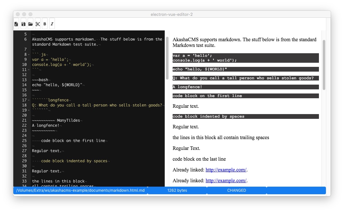Screen dimensions: 344x212
Task: Click the 'longfence' fence line in editor
Action: tap(50, 100)
